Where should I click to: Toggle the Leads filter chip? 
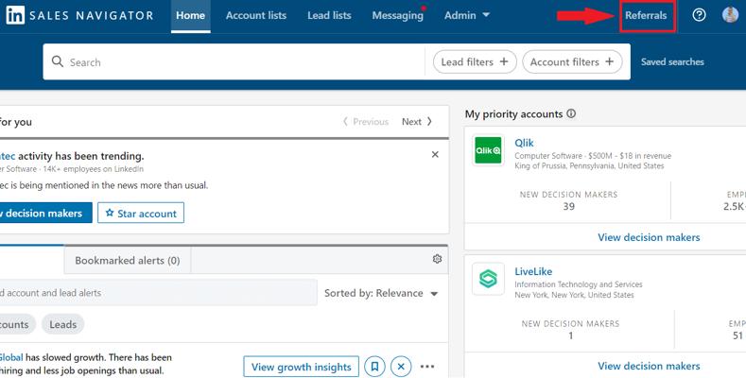(x=62, y=324)
